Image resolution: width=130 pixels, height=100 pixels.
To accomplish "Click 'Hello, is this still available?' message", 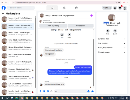I will 54,50.
